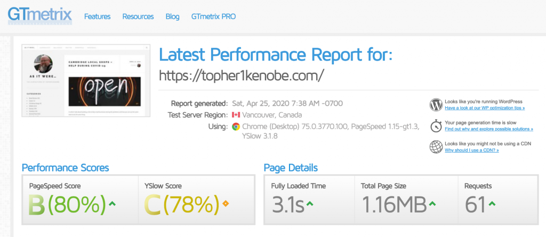The image size is (546, 237).
Task: Open 'Why should I use a CDN?' link
Action: 472,150
